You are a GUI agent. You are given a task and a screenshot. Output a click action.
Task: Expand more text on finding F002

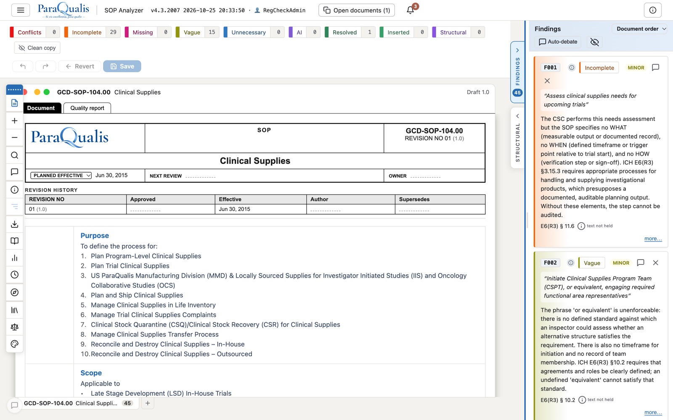[653, 412]
